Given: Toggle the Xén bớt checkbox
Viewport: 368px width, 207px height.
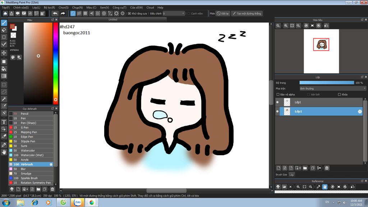Looking at the screenshot, I should coord(308,95).
